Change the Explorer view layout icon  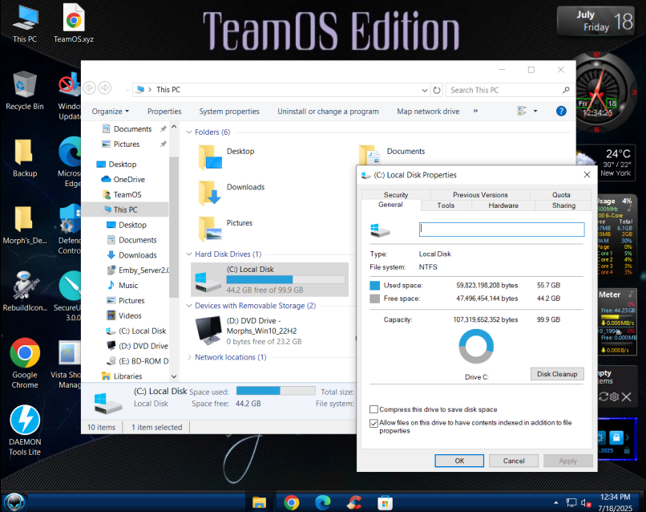click(522, 111)
